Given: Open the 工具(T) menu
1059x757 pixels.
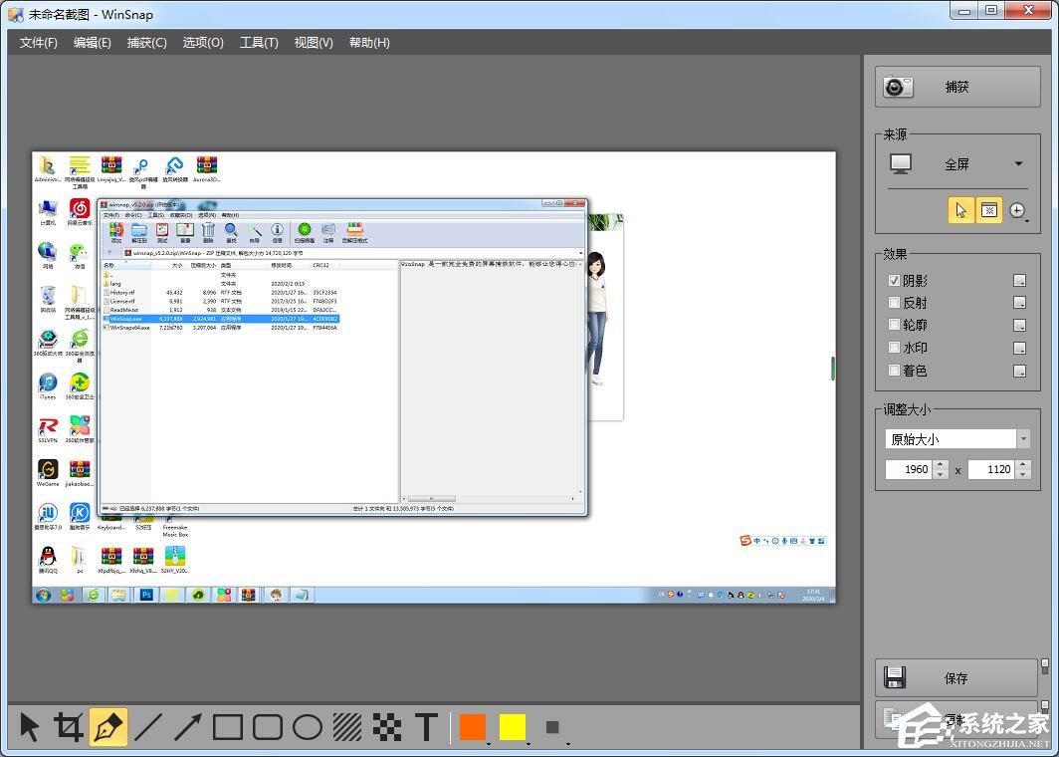Looking at the screenshot, I should click(x=259, y=43).
